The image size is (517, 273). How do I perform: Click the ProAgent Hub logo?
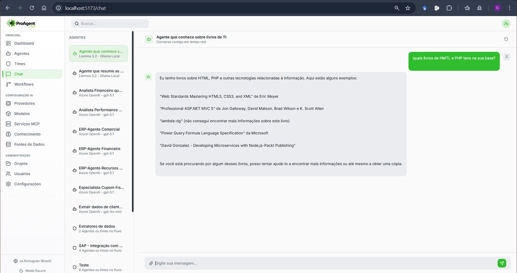click(21, 23)
